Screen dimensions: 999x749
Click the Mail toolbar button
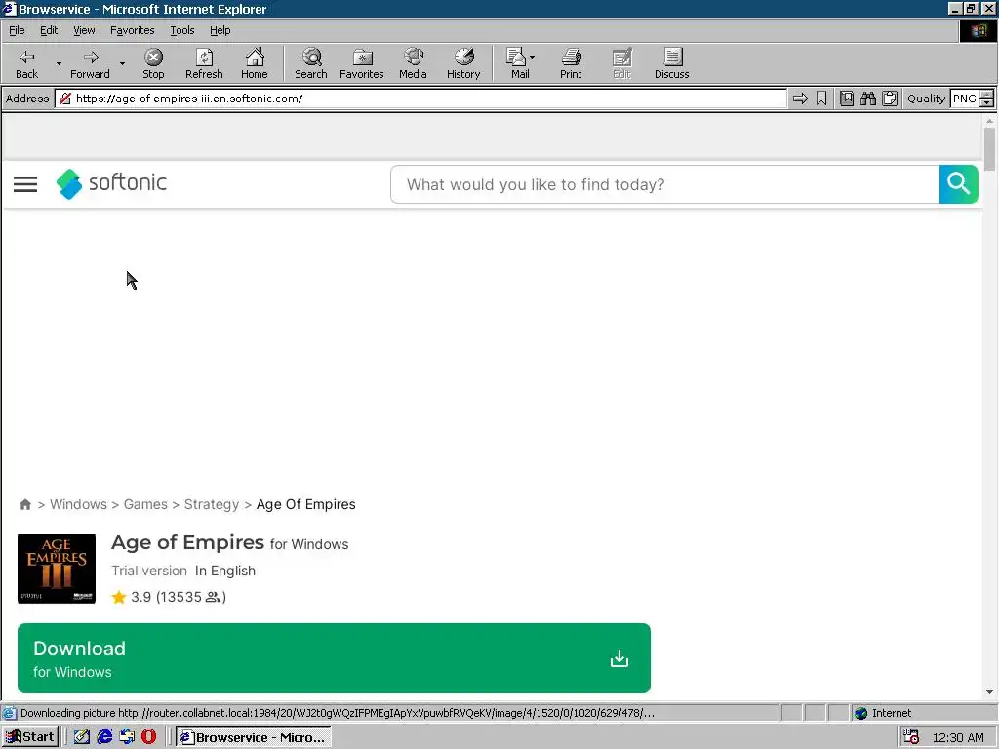[517, 63]
